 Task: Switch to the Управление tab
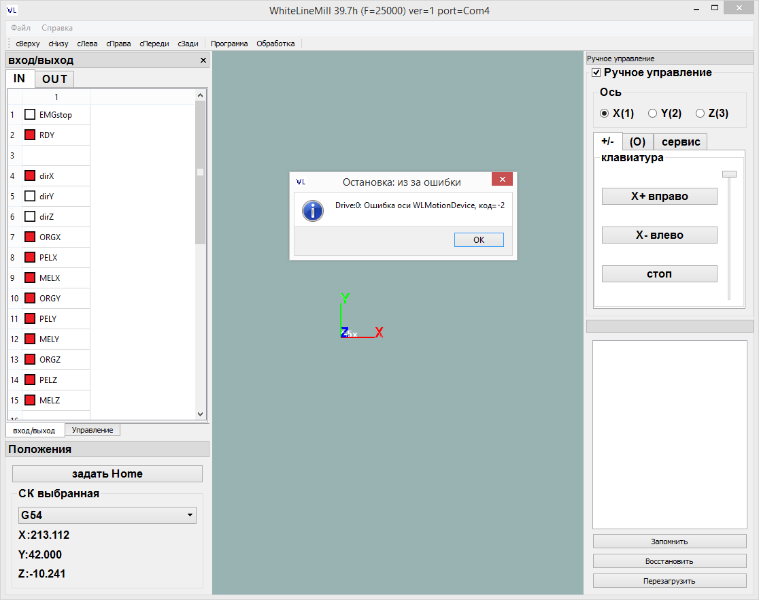tap(92, 430)
